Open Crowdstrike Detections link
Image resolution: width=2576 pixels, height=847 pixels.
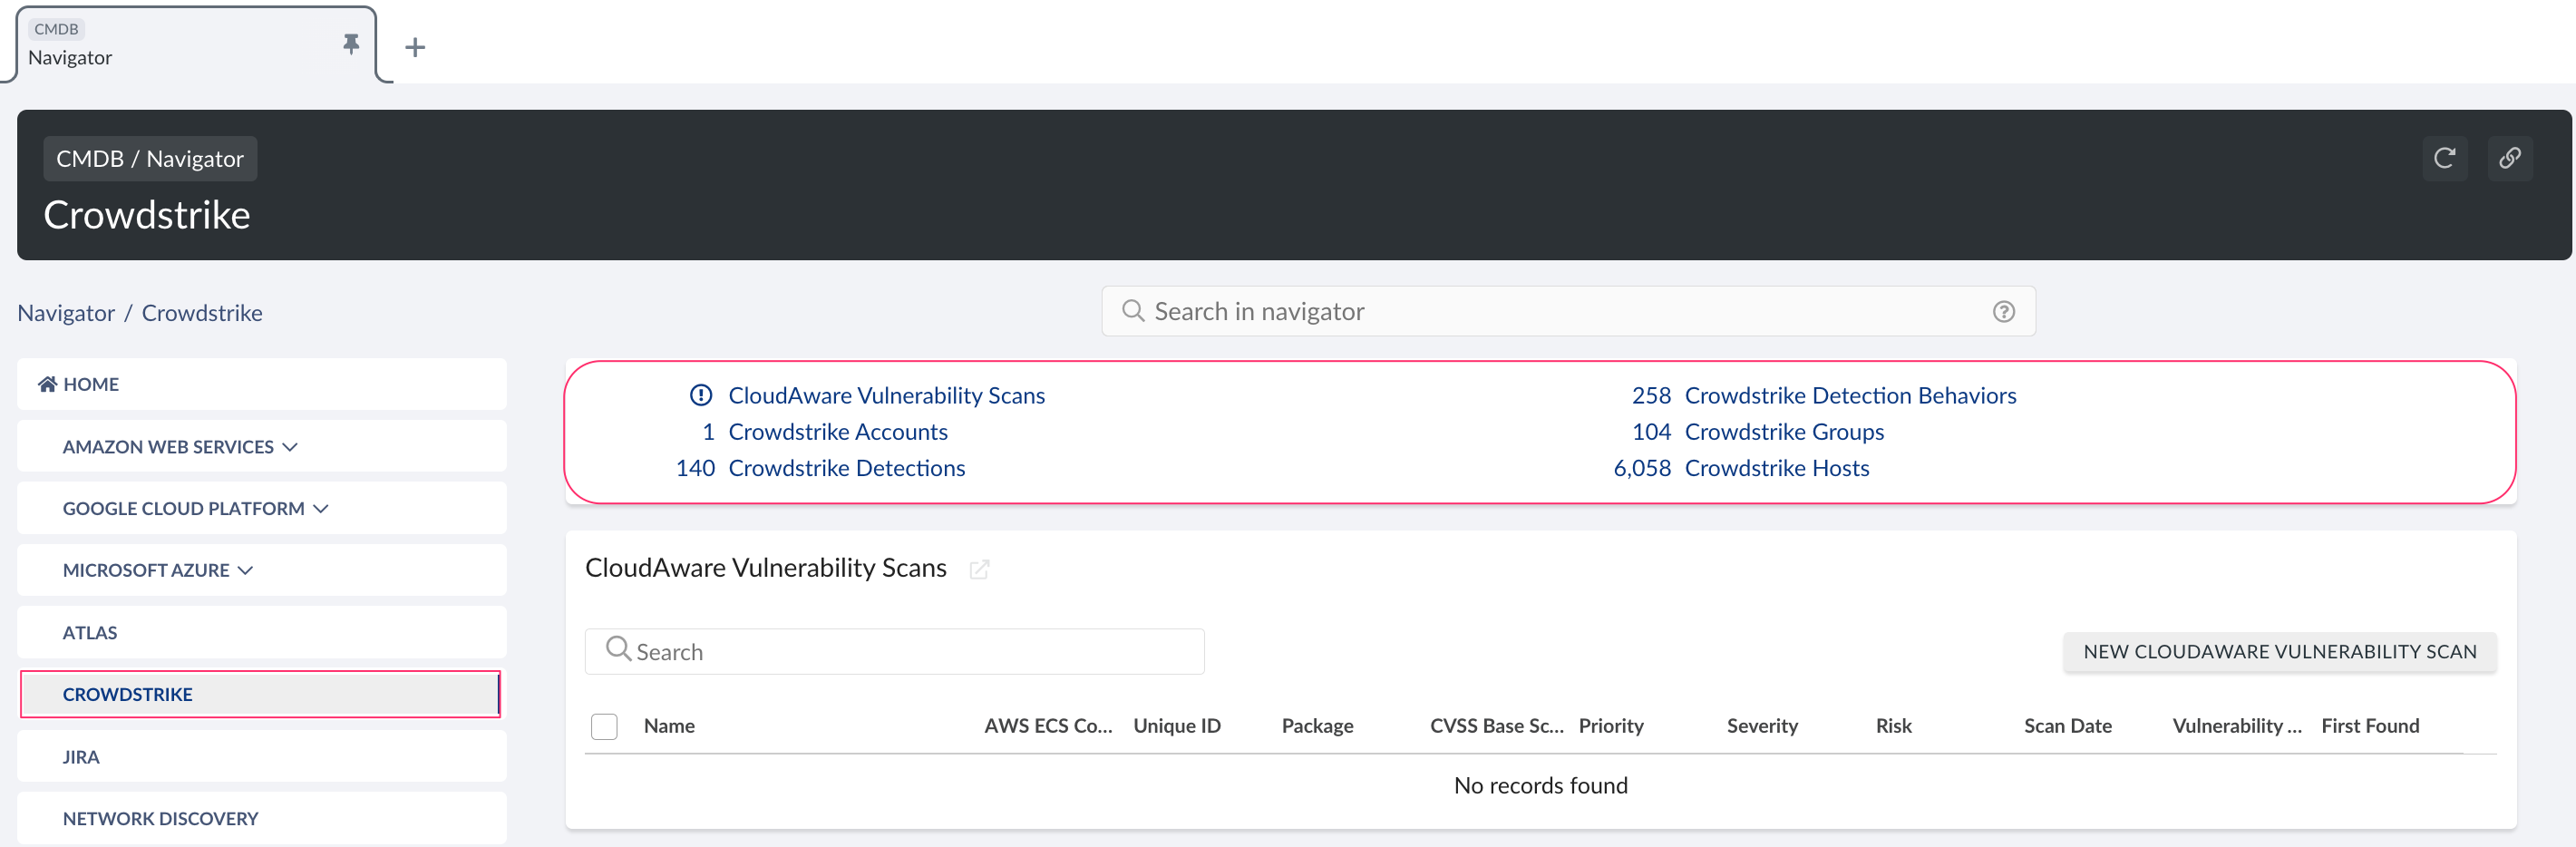tap(846, 468)
